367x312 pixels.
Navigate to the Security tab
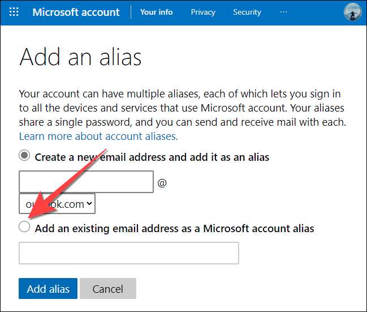247,12
